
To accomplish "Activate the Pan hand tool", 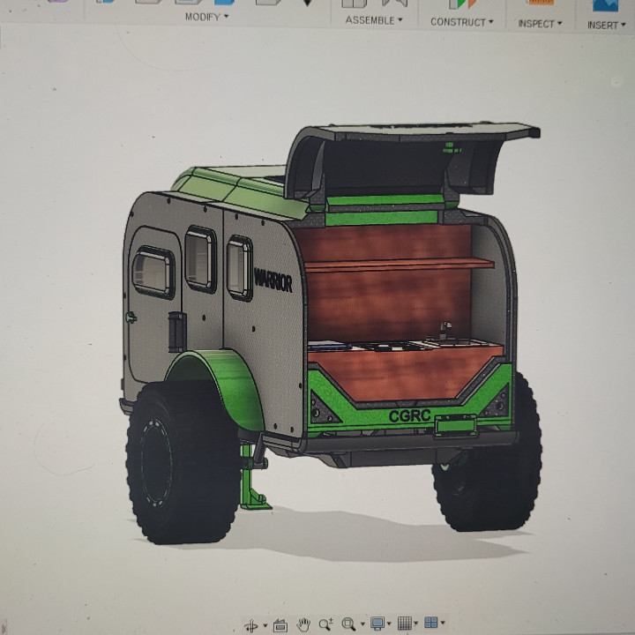I will [303, 624].
